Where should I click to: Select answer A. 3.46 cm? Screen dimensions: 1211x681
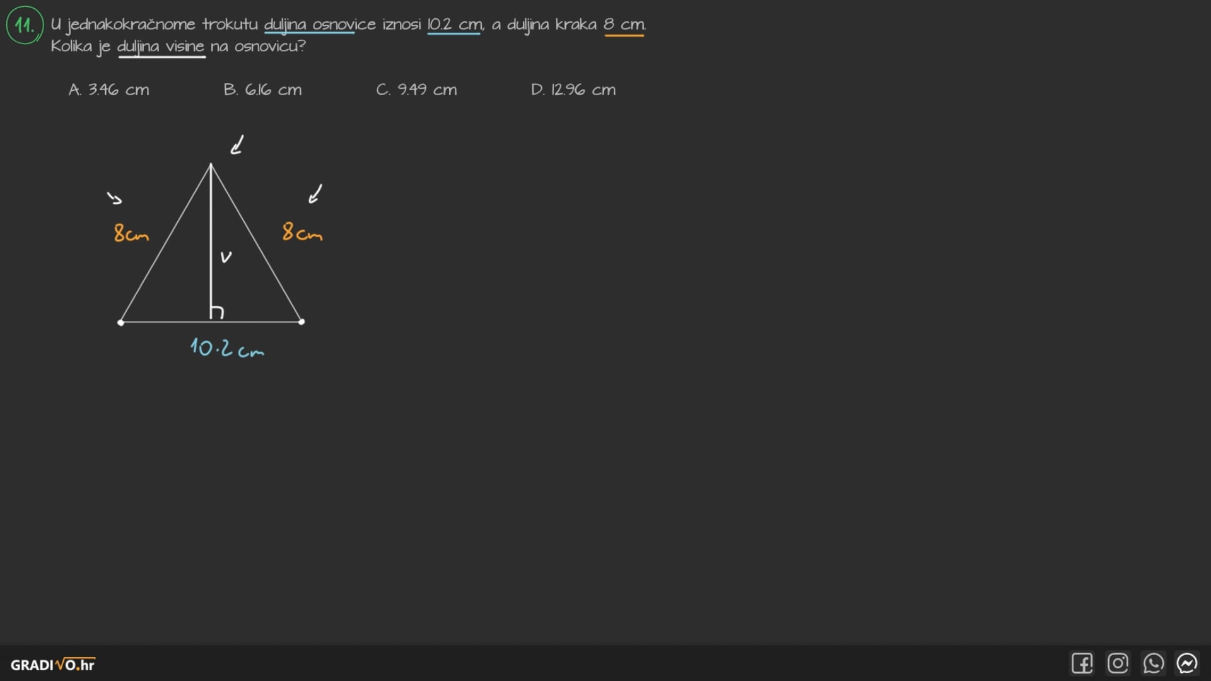pyautogui.click(x=109, y=90)
